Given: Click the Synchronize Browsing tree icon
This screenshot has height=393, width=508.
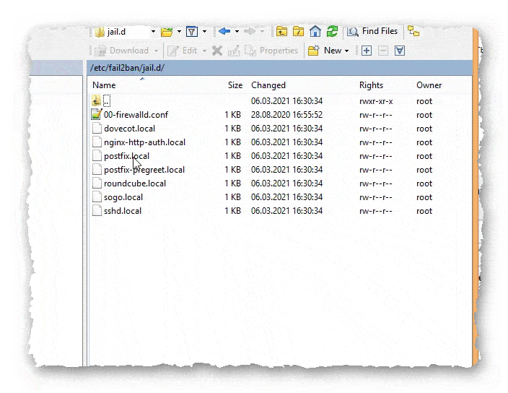Looking at the screenshot, I should [x=413, y=32].
